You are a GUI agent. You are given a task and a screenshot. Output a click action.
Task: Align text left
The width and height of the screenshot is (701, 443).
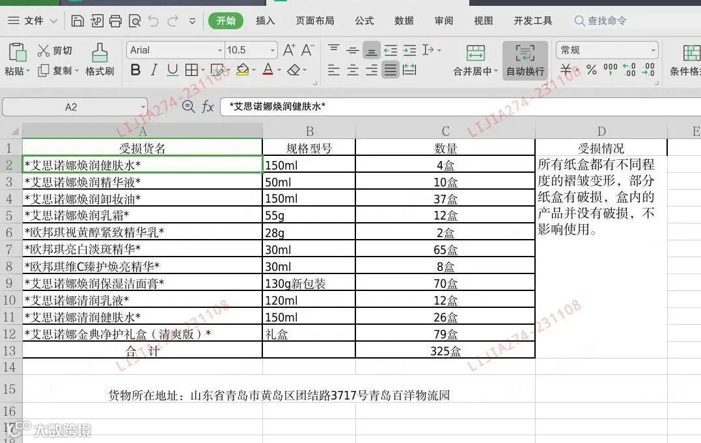333,70
